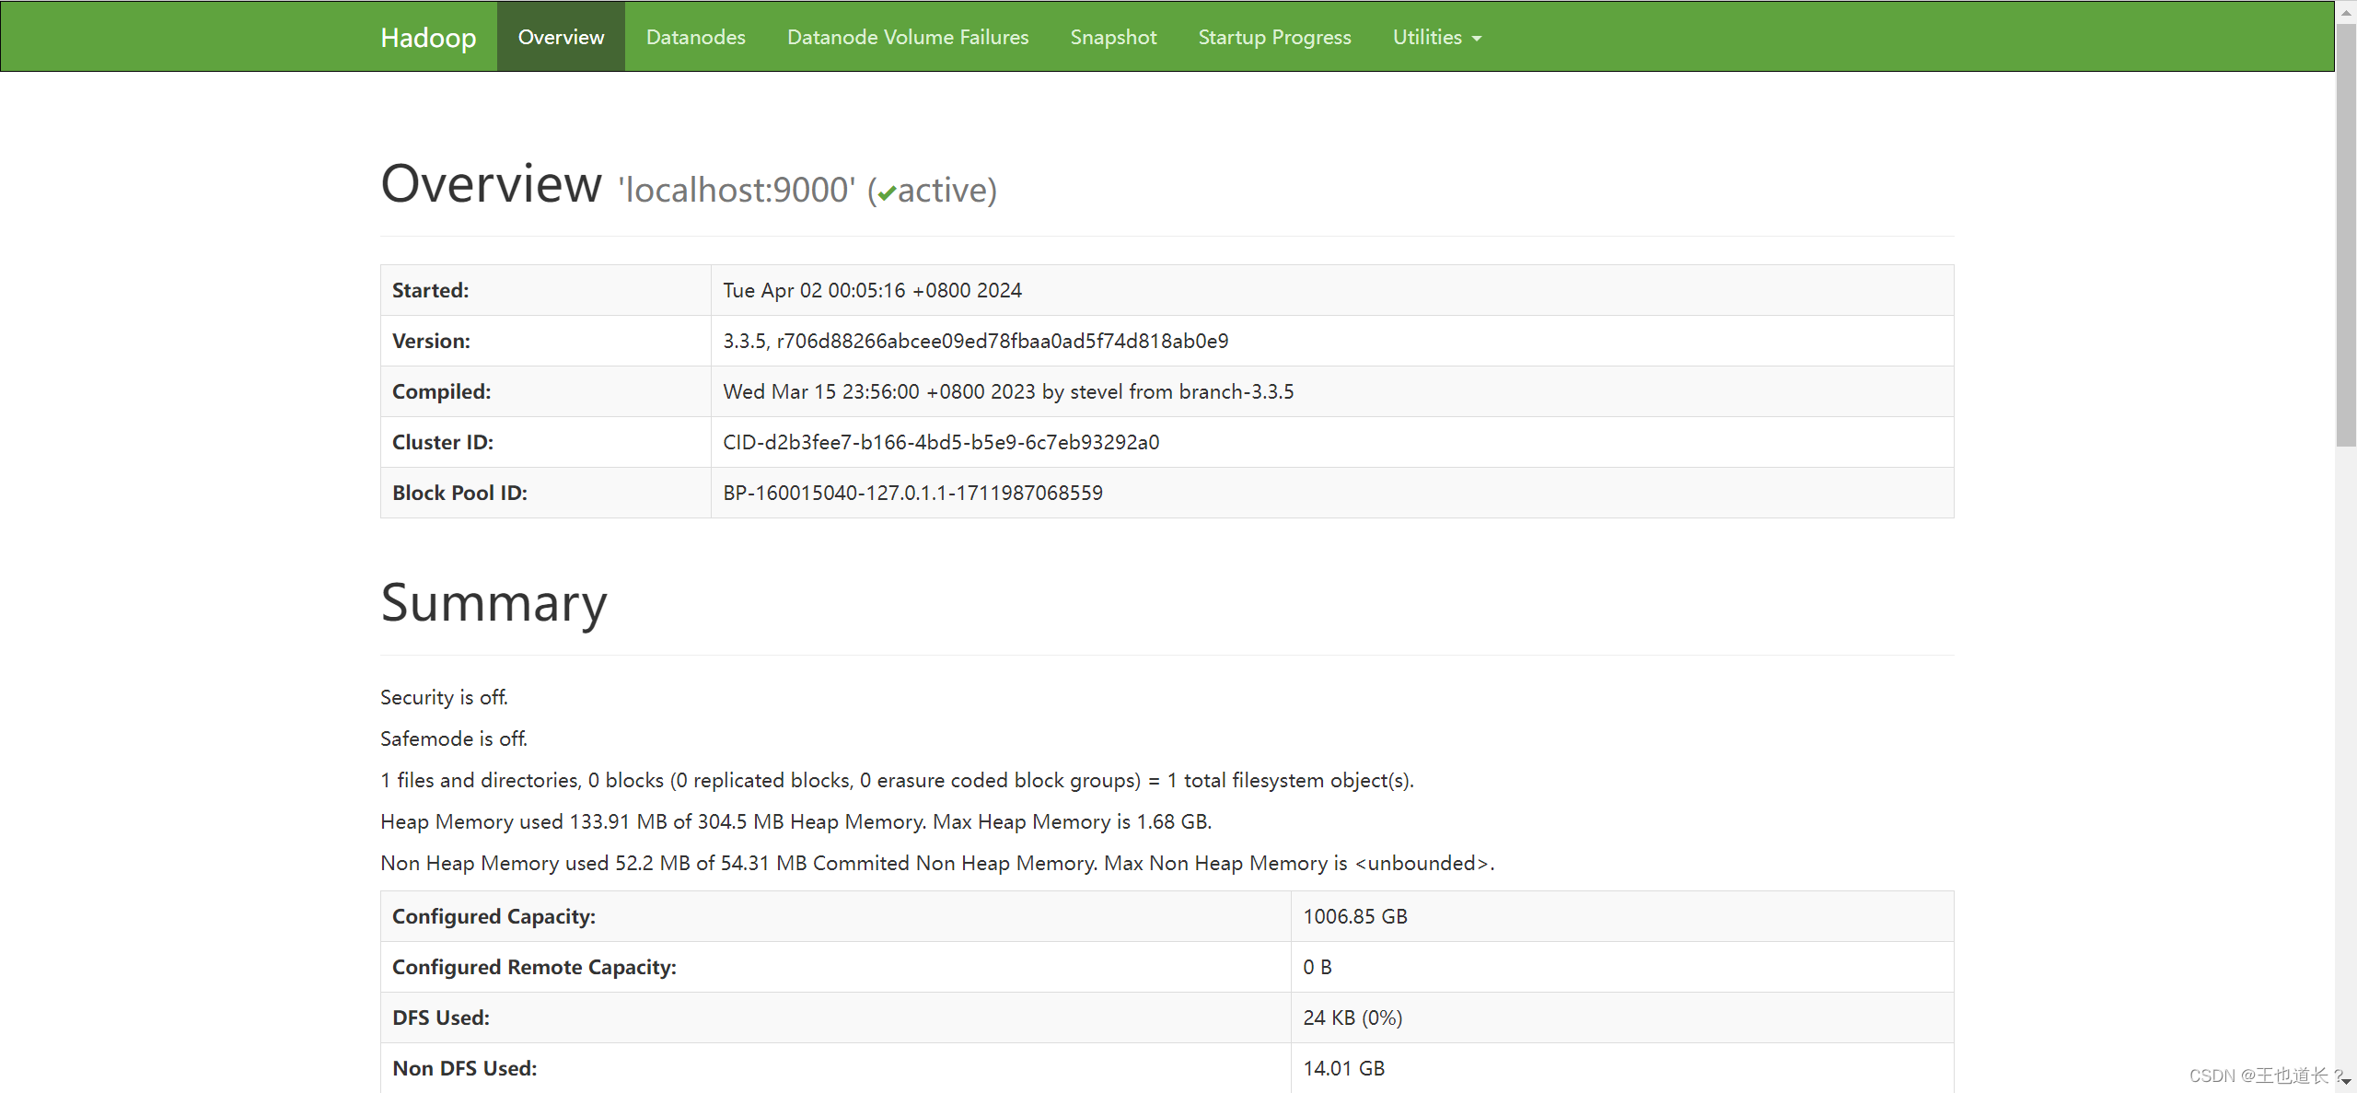This screenshot has width=2357, height=1093.
Task: Click the Hadoop brand logo
Action: [427, 37]
